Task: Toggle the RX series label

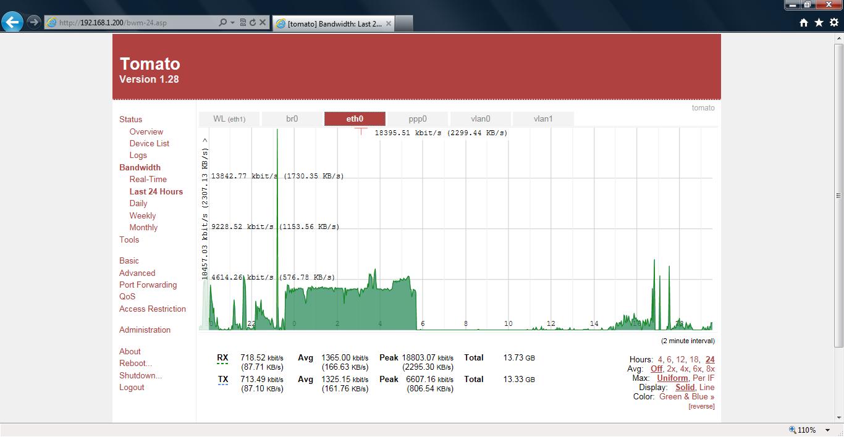Action: 222,358
